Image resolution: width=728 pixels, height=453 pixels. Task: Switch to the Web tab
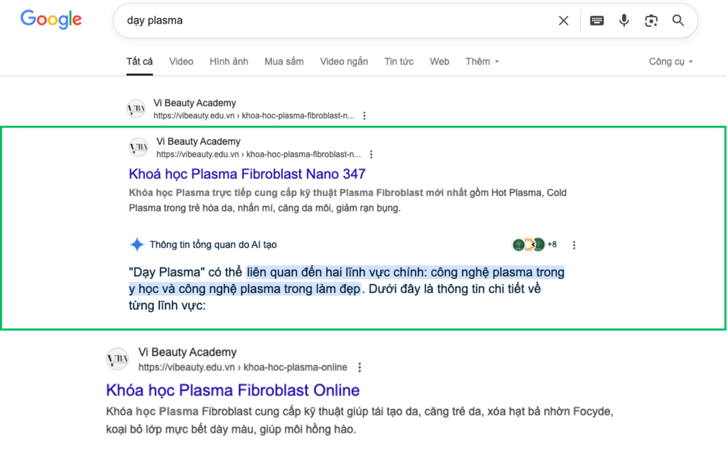coord(439,61)
